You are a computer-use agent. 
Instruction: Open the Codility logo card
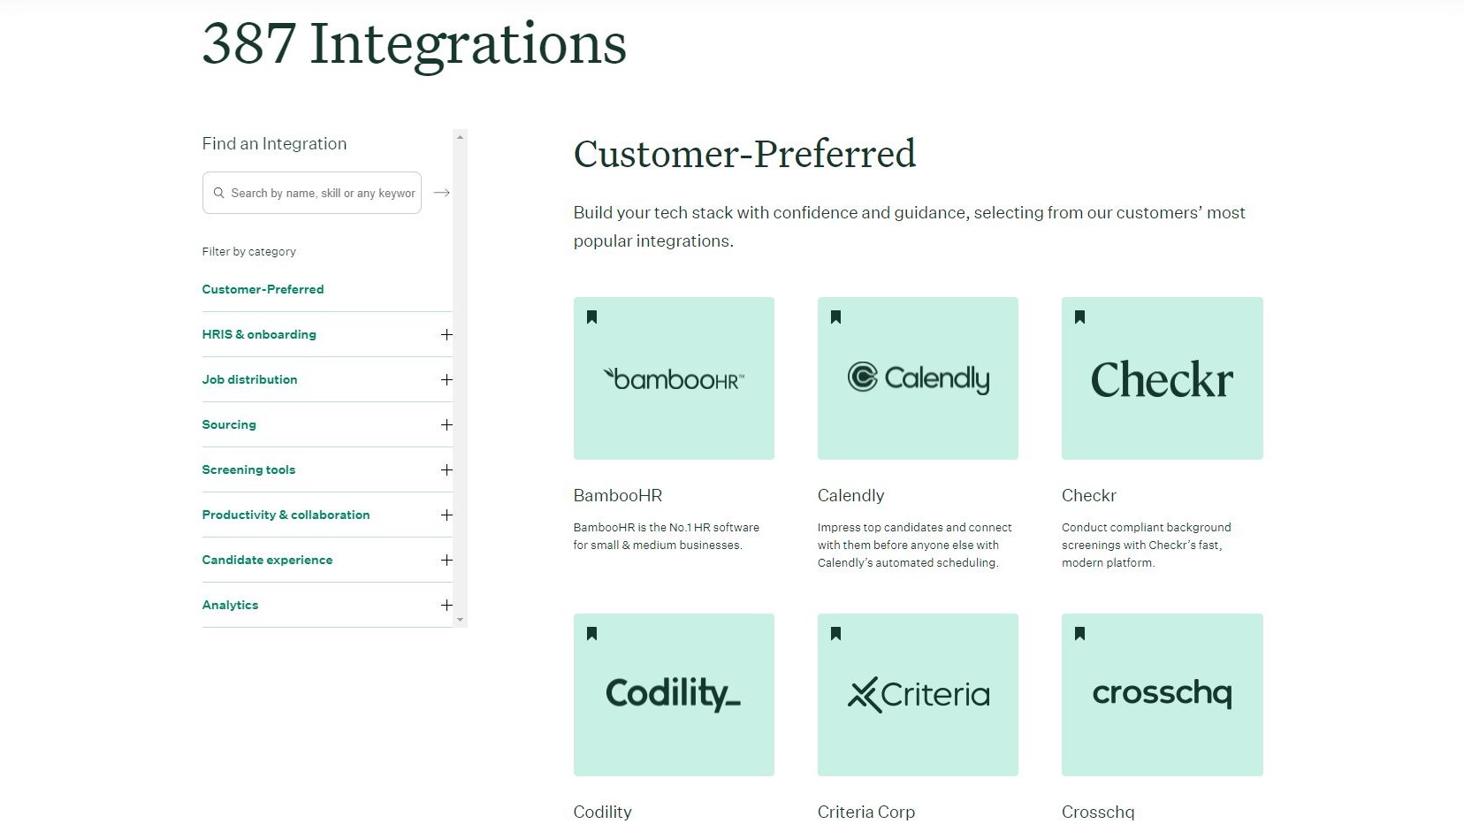(674, 695)
